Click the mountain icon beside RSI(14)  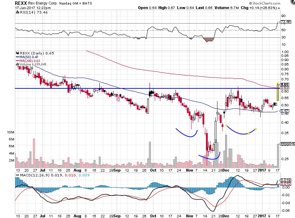pyautogui.click(x=17, y=12)
